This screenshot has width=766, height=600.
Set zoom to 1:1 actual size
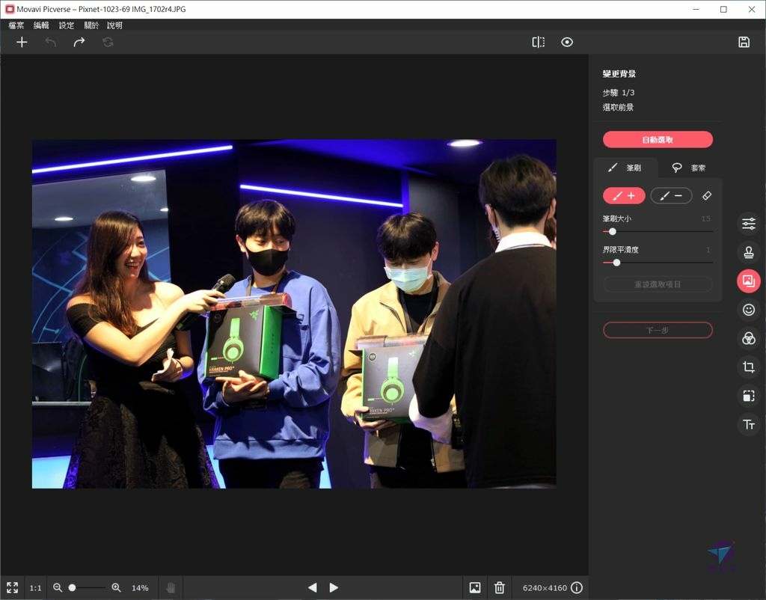pos(36,588)
